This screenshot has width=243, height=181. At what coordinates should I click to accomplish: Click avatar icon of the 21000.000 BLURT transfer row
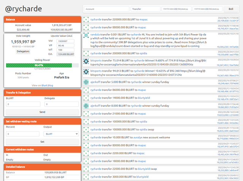[x=86, y=114]
